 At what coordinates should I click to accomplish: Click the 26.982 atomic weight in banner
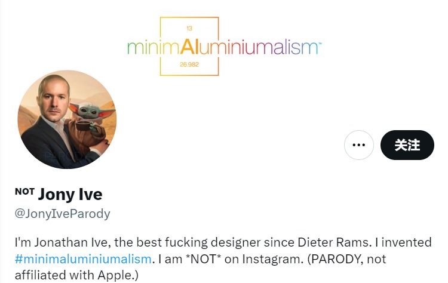189,64
